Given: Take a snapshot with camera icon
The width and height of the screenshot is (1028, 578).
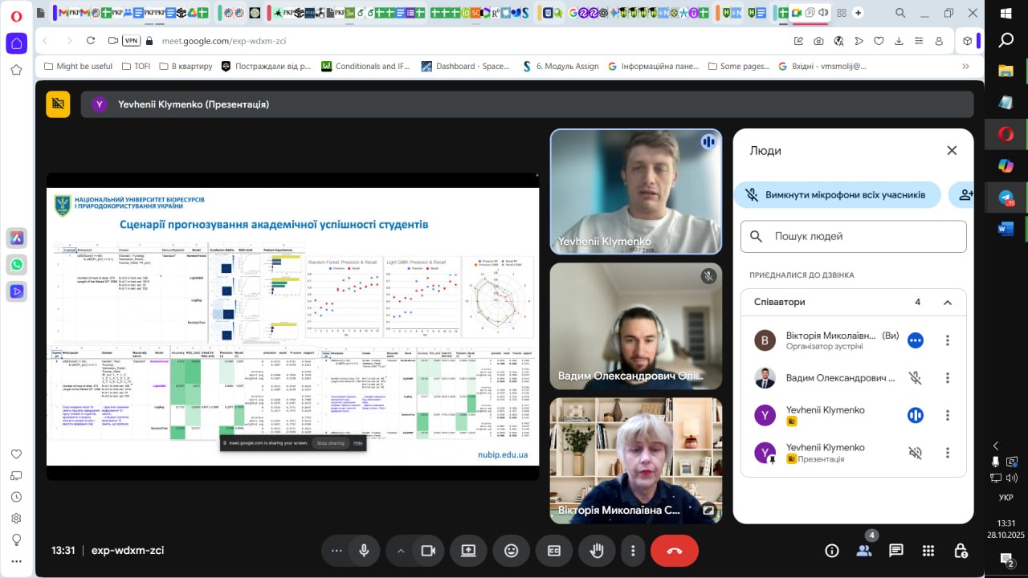Looking at the screenshot, I should coord(818,41).
